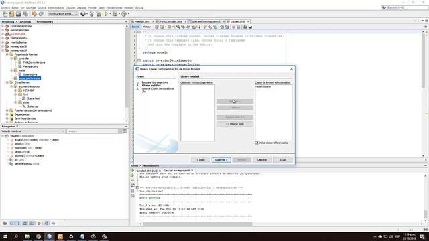Viewport: 429px width, 241px height.
Task: Click the icon right of the Navigator filter combo
Action: [x=125, y=131]
